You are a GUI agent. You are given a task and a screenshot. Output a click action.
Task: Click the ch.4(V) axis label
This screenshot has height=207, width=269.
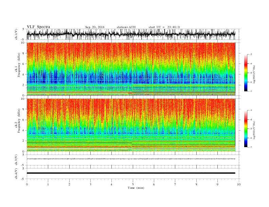(16, 174)
